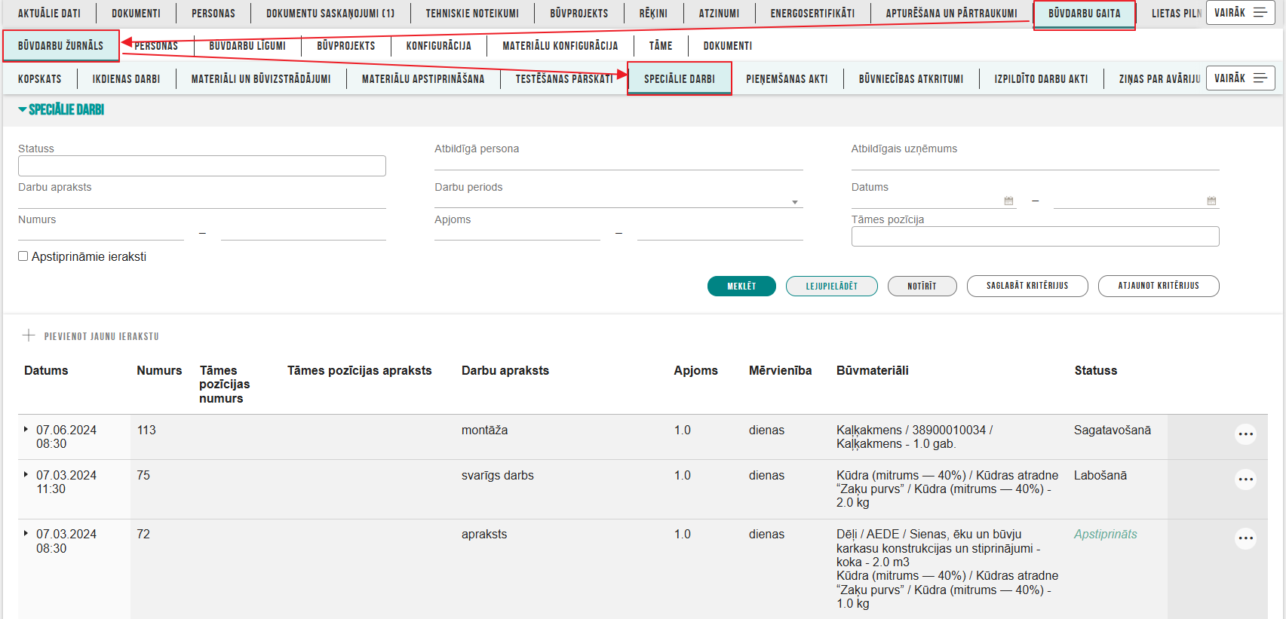Viewport: 1286px width, 619px height.
Task: Click the Atbildīgais uzņēmums field
Action: click(x=1035, y=162)
